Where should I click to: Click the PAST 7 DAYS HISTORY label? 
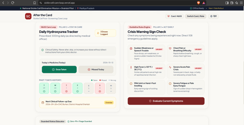coord(51,80)
